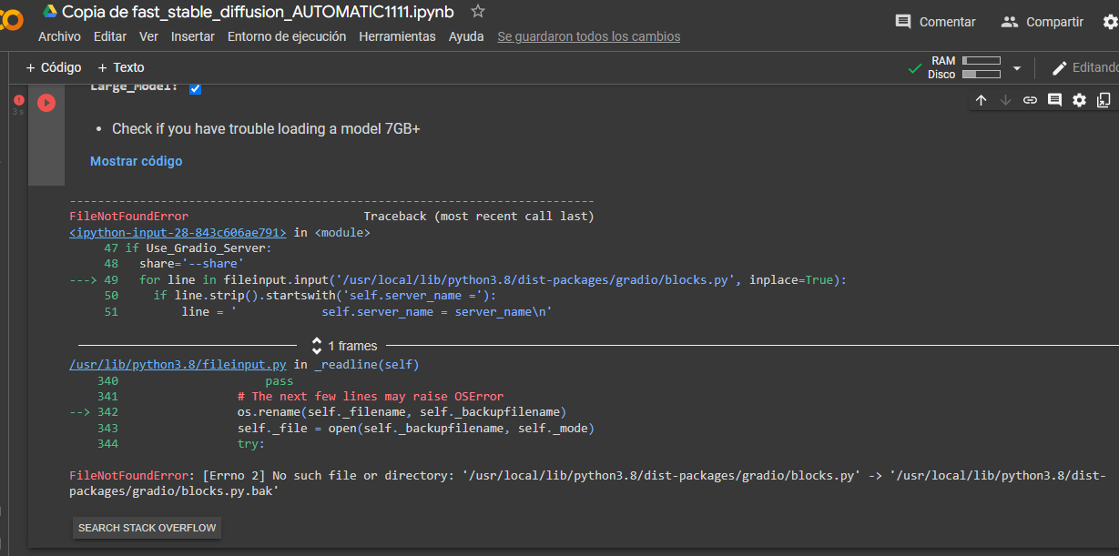The height and width of the screenshot is (556, 1119).
Task: Click Mostrar código link
Action: click(136, 161)
